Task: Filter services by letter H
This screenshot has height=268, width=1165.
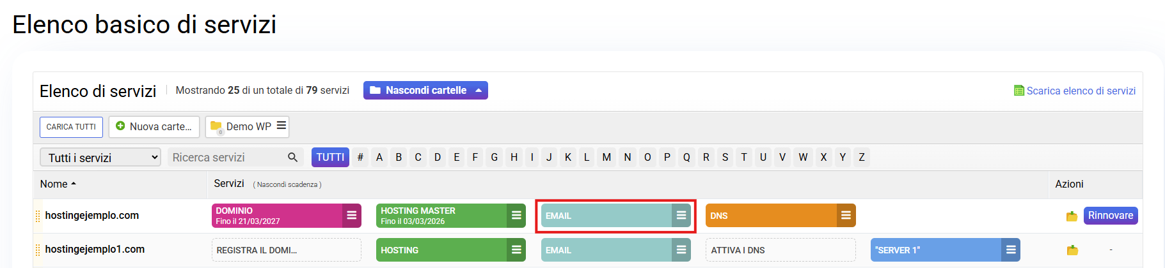Action: (x=514, y=158)
